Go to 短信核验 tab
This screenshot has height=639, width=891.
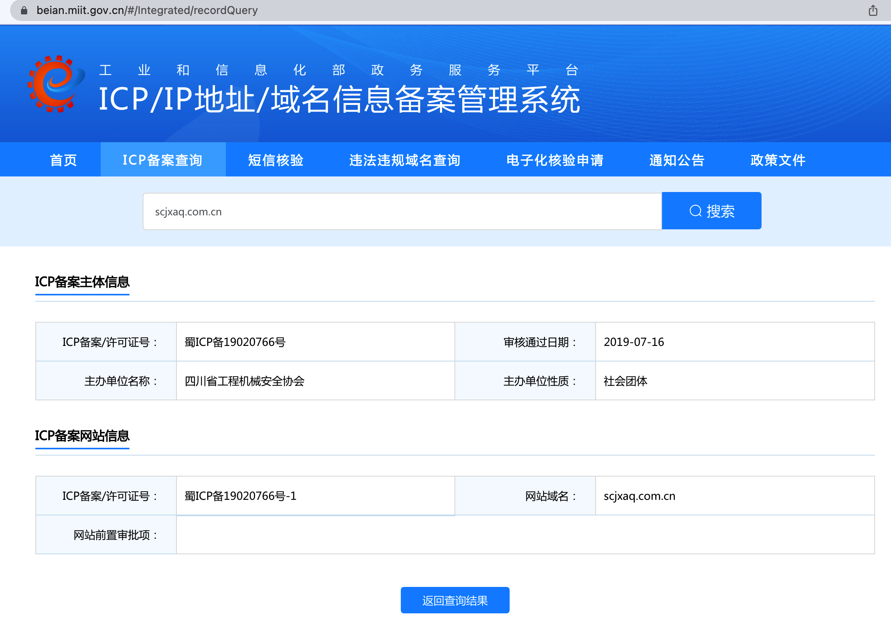[275, 160]
